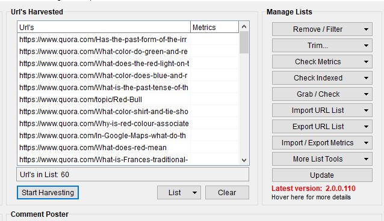Select the Why-is-red-colour-associate URL row
384x221 pixels.
pos(128,124)
